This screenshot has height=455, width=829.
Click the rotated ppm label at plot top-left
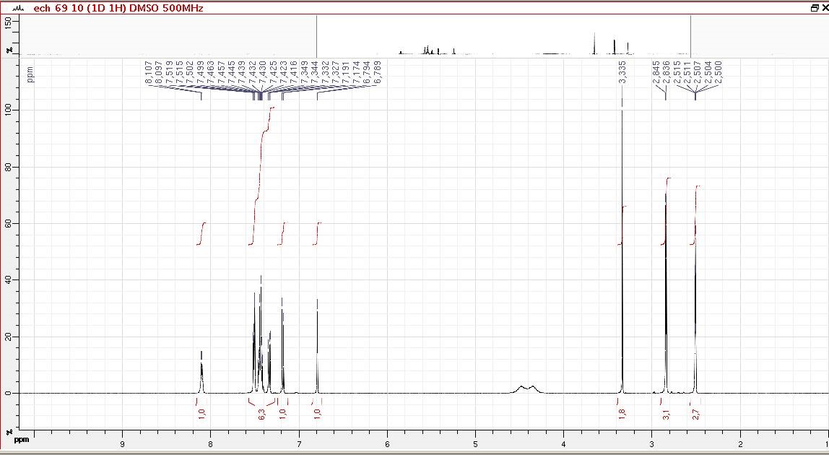tap(30, 74)
